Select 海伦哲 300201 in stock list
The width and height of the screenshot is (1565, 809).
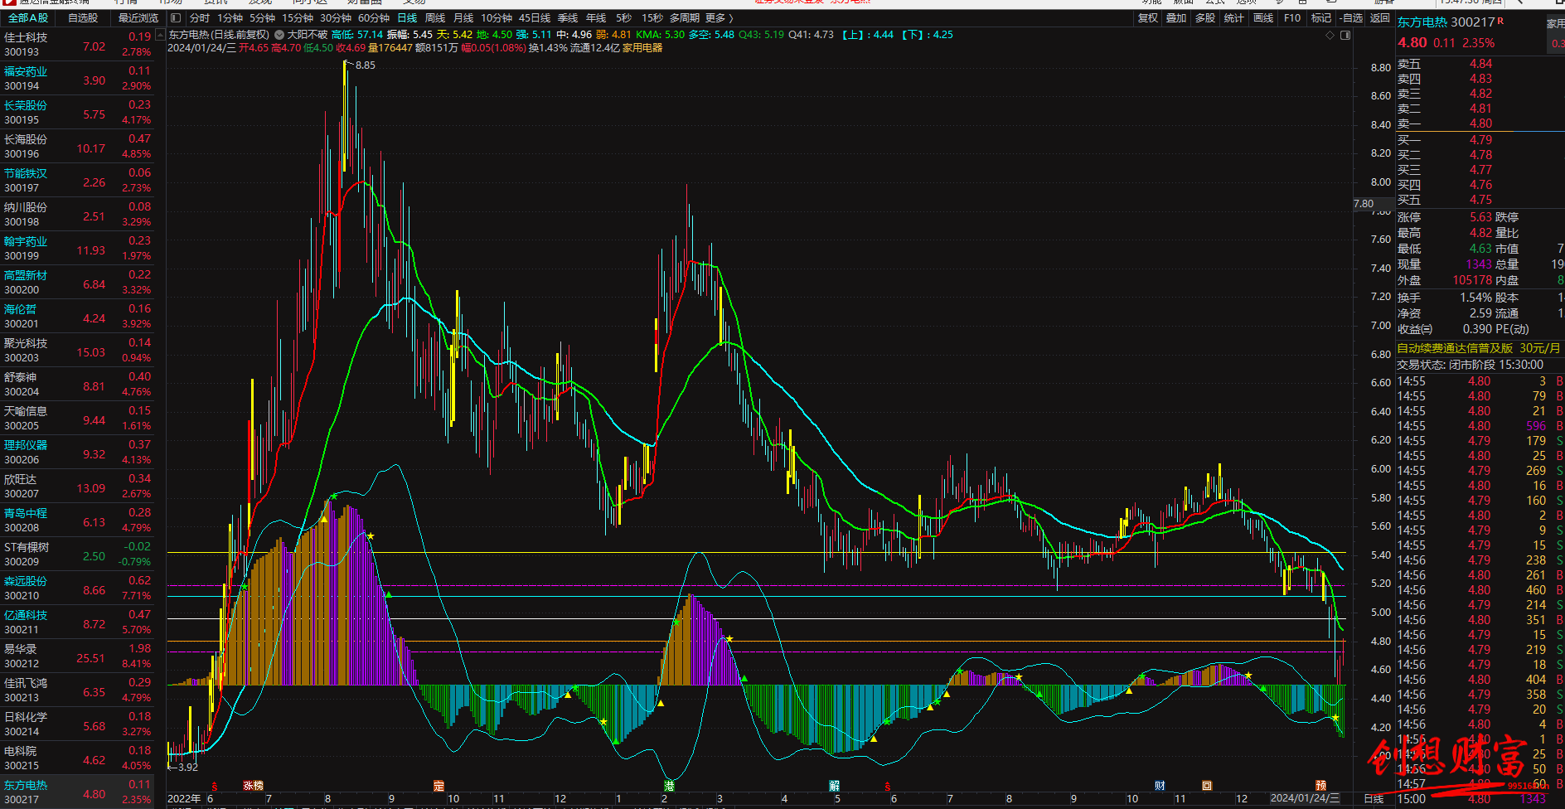[x=78, y=317]
